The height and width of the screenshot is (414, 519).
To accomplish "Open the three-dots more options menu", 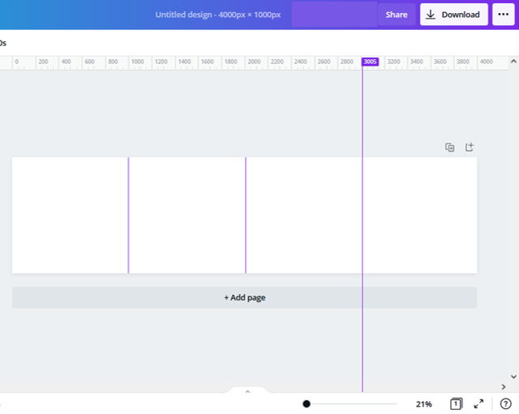I will [x=503, y=15].
